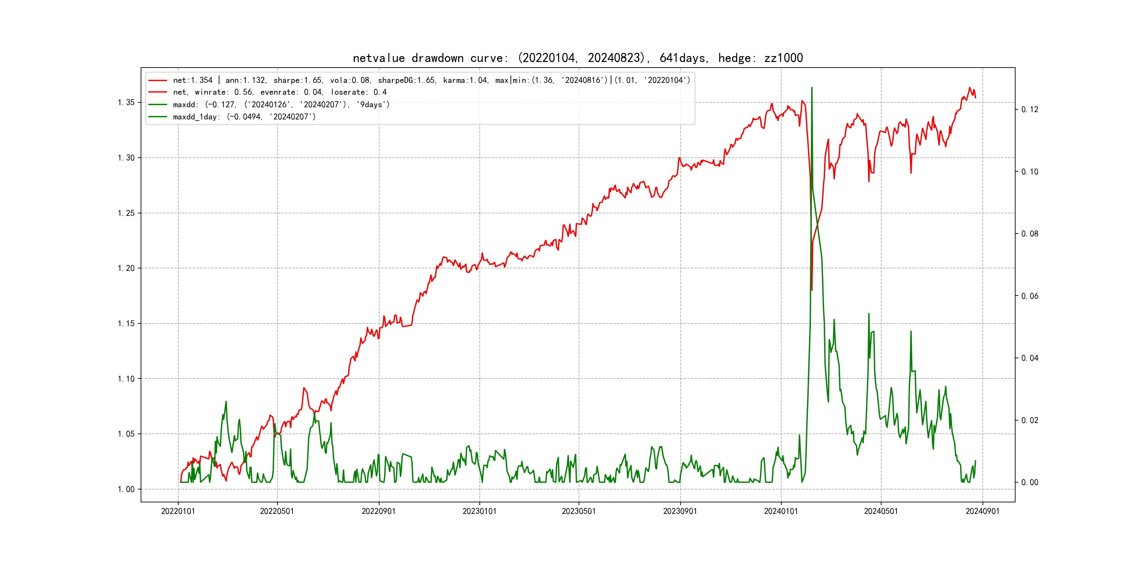The image size is (1128, 564).
Task: Click the x-axis label 20220501
Action: 277,511
